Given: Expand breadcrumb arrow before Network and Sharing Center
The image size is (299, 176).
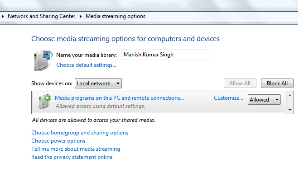Looking at the screenshot, I should point(2,17).
